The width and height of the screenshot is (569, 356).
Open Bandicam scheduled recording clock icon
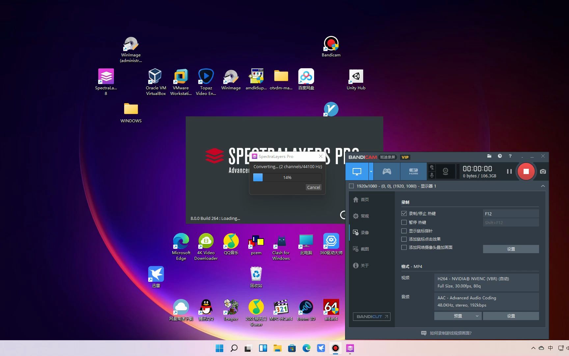tap(500, 156)
